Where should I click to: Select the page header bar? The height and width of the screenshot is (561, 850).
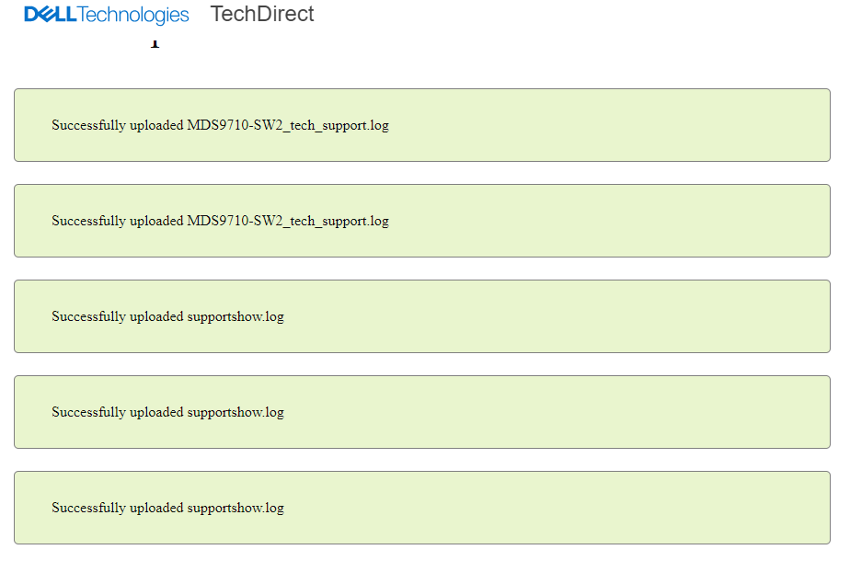click(425, 14)
